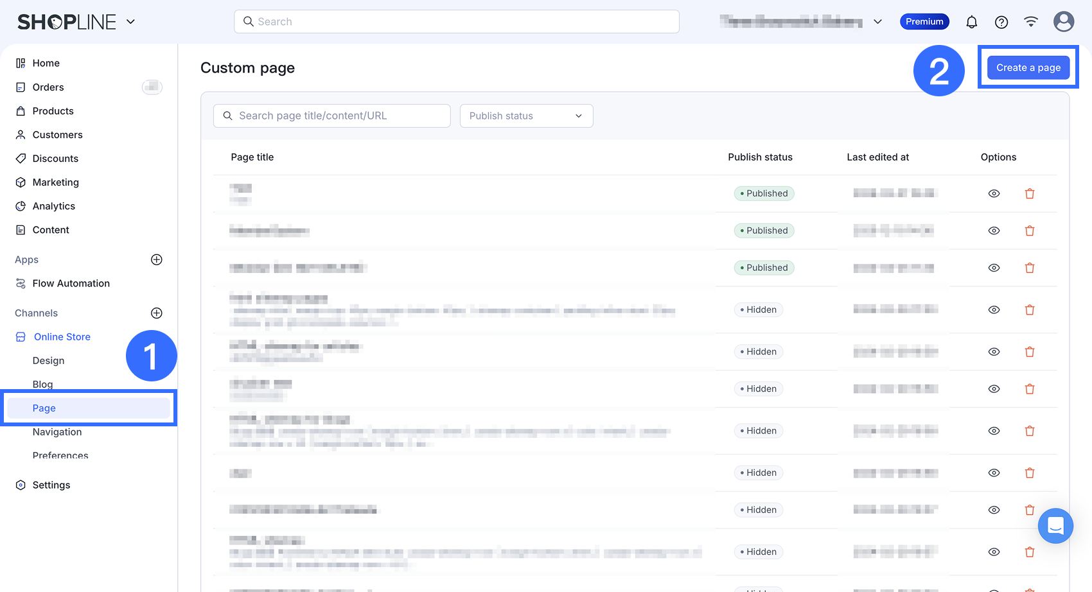This screenshot has height=592, width=1092.
Task: Delete the second Hidden page
Action: [1030, 352]
